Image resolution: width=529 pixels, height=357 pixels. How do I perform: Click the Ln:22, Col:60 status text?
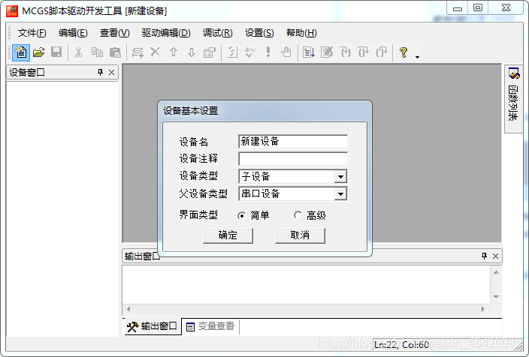click(x=401, y=344)
